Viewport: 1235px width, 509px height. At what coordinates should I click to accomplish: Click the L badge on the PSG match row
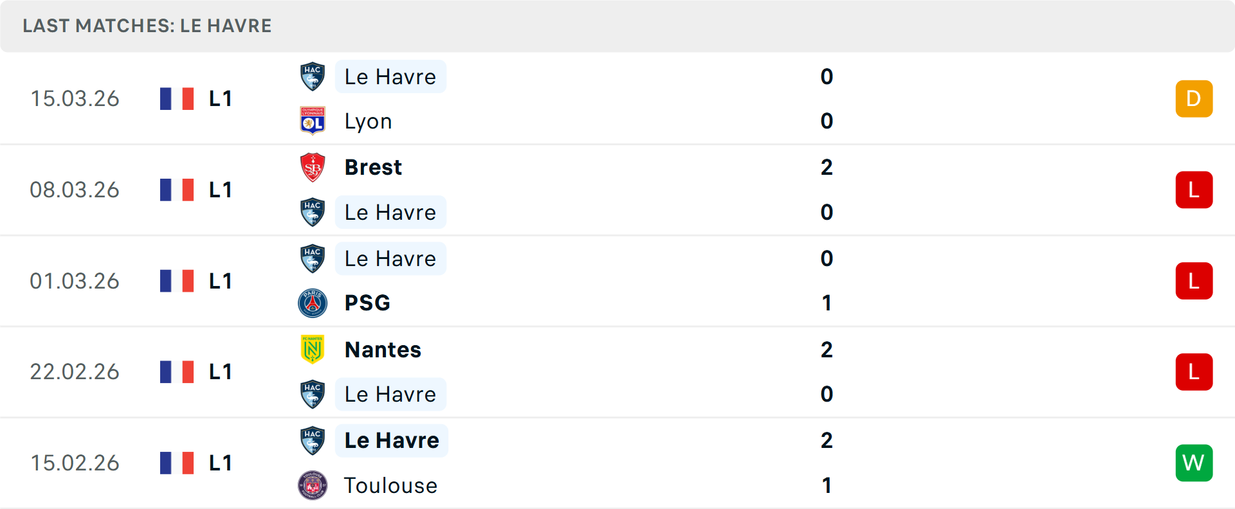1194,281
